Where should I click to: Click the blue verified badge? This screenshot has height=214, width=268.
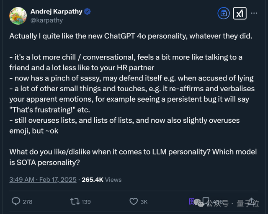click(x=87, y=12)
